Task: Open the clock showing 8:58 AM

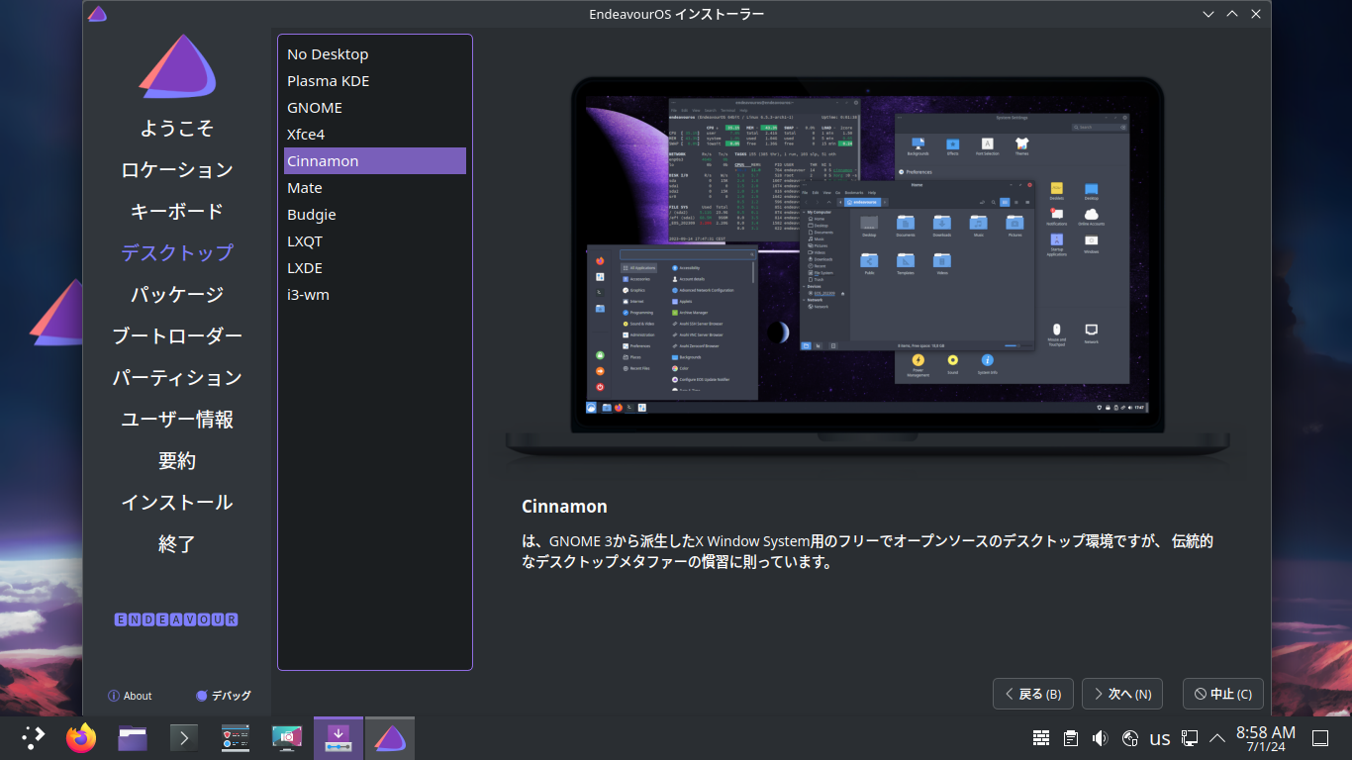Action: [x=1266, y=738]
